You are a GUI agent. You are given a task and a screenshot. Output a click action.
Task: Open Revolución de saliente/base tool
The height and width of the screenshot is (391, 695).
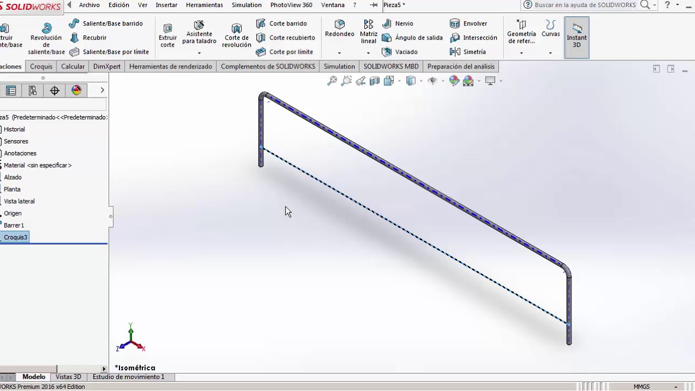click(46, 39)
